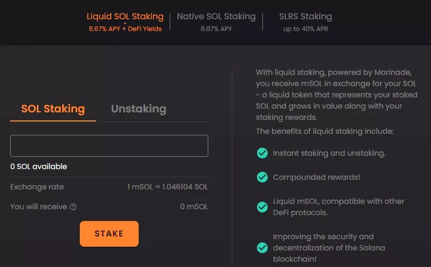Click the up to 40% APR text
The height and width of the screenshot is (267, 431).
pos(305,29)
